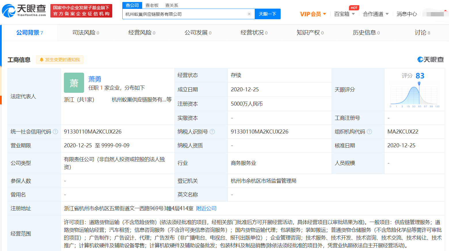Image resolution: width=449 pixels, height=251 pixels.
Task: Click the bell icon in the change notification button
Action: coord(41,60)
